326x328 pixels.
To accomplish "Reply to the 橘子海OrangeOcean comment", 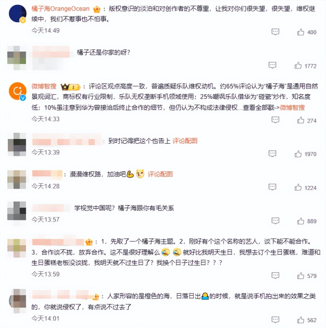I will click(275, 32).
